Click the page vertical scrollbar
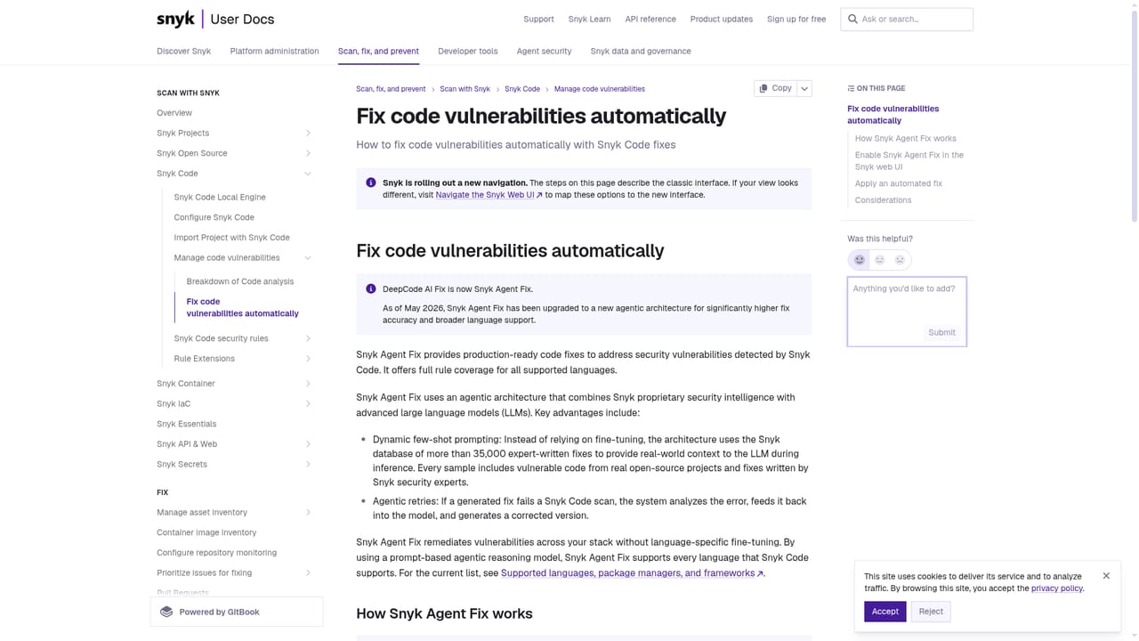The image size is (1139, 641). coord(1134,320)
